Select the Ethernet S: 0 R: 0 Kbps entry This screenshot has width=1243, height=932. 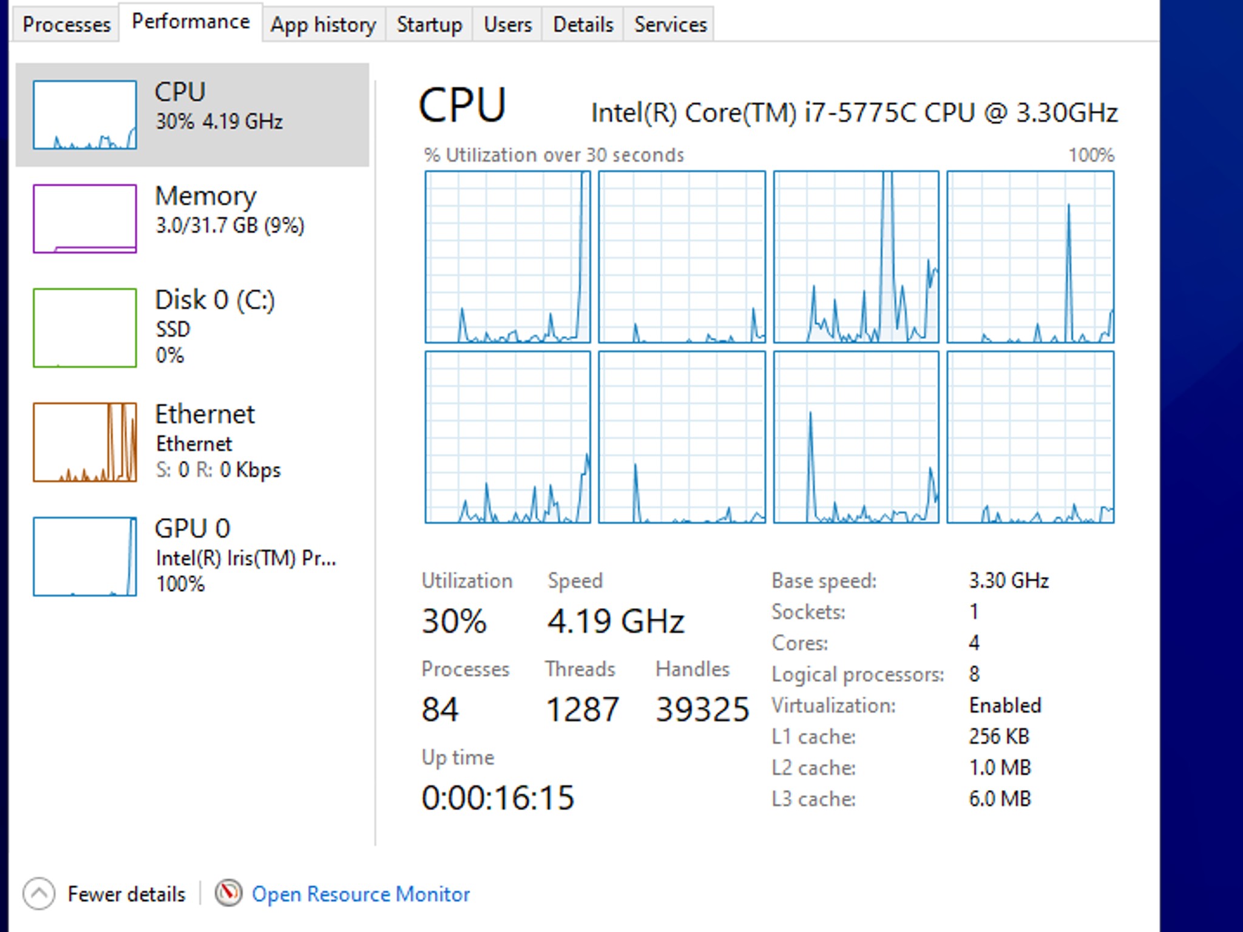(x=218, y=470)
